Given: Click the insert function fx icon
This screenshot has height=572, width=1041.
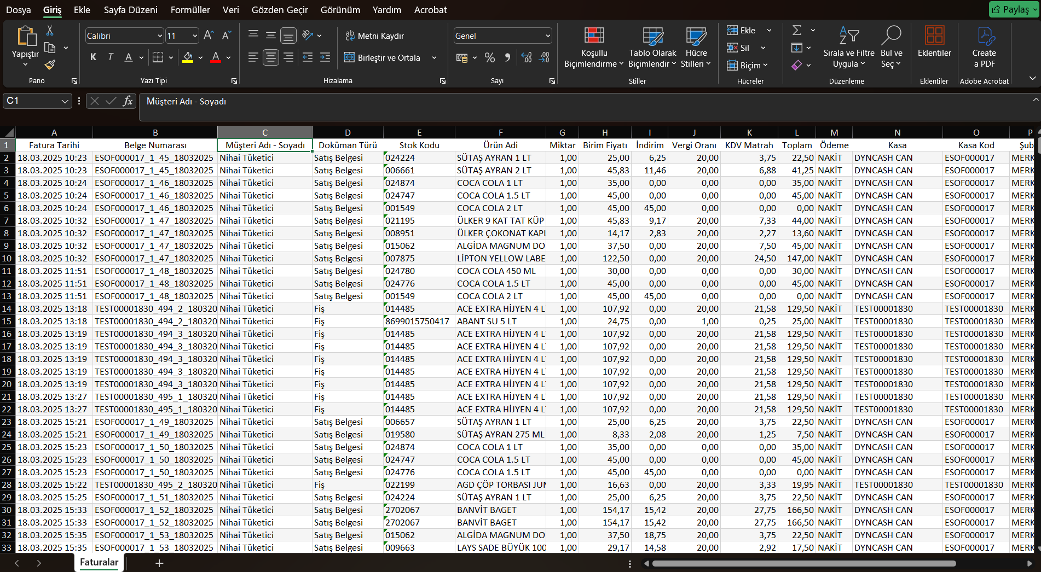Looking at the screenshot, I should [x=128, y=101].
